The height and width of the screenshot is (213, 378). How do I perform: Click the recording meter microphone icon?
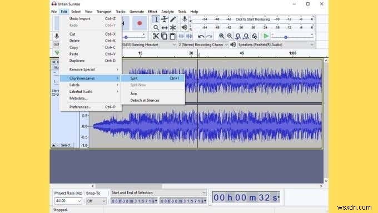tap(185, 19)
